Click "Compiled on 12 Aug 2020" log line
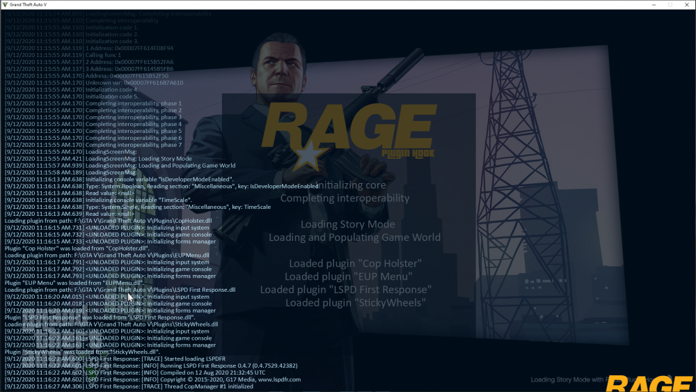The image size is (696, 392). coord(135,373)
